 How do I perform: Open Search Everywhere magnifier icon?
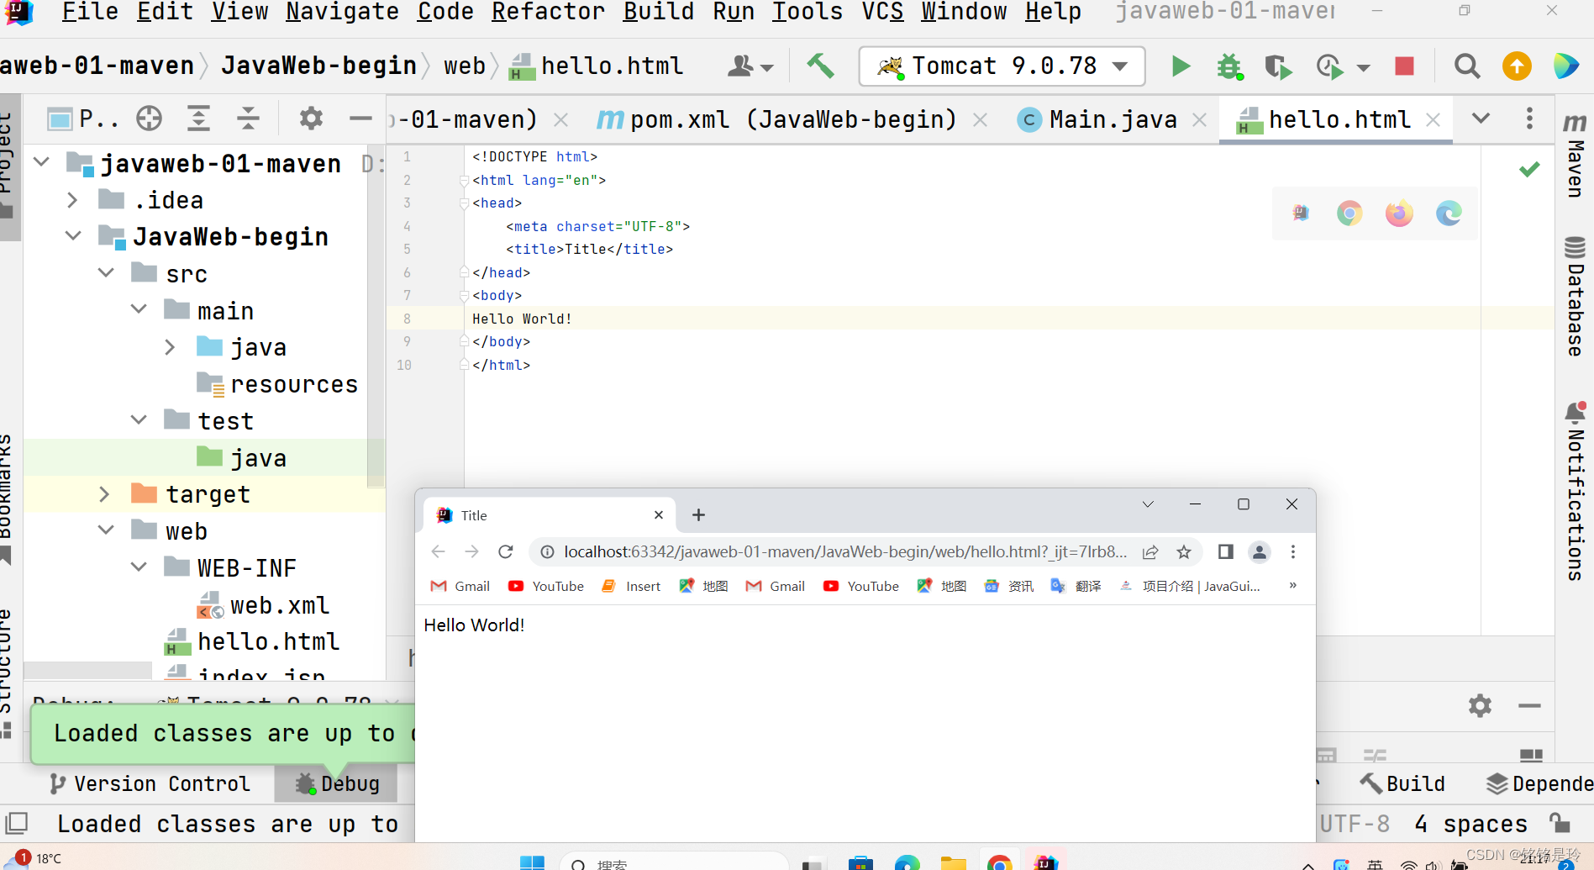click(x=1467, y=66)
